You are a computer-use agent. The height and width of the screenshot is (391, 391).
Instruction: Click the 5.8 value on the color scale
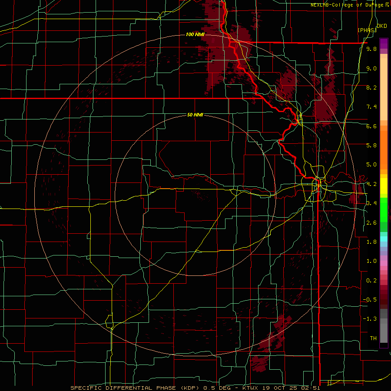pos(371,146)
